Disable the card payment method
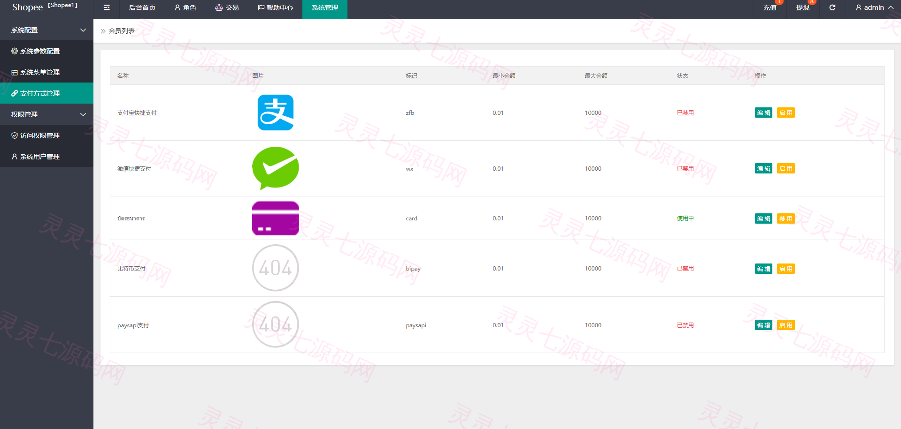The image size is (901, 429). (x=786, y=218)
